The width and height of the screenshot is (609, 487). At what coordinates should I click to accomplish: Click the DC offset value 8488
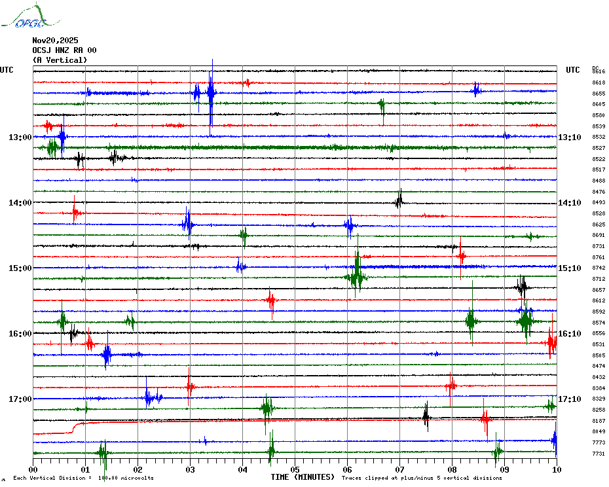pos(599,181)
